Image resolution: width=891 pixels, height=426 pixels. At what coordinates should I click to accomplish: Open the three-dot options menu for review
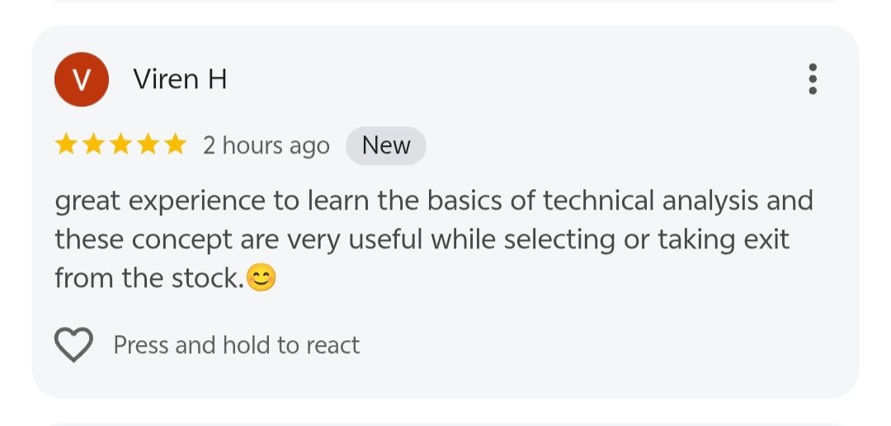click(x=813, y=79)
